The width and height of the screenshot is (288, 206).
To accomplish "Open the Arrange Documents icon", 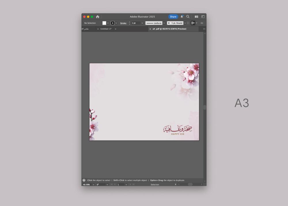I will (196, 17).
